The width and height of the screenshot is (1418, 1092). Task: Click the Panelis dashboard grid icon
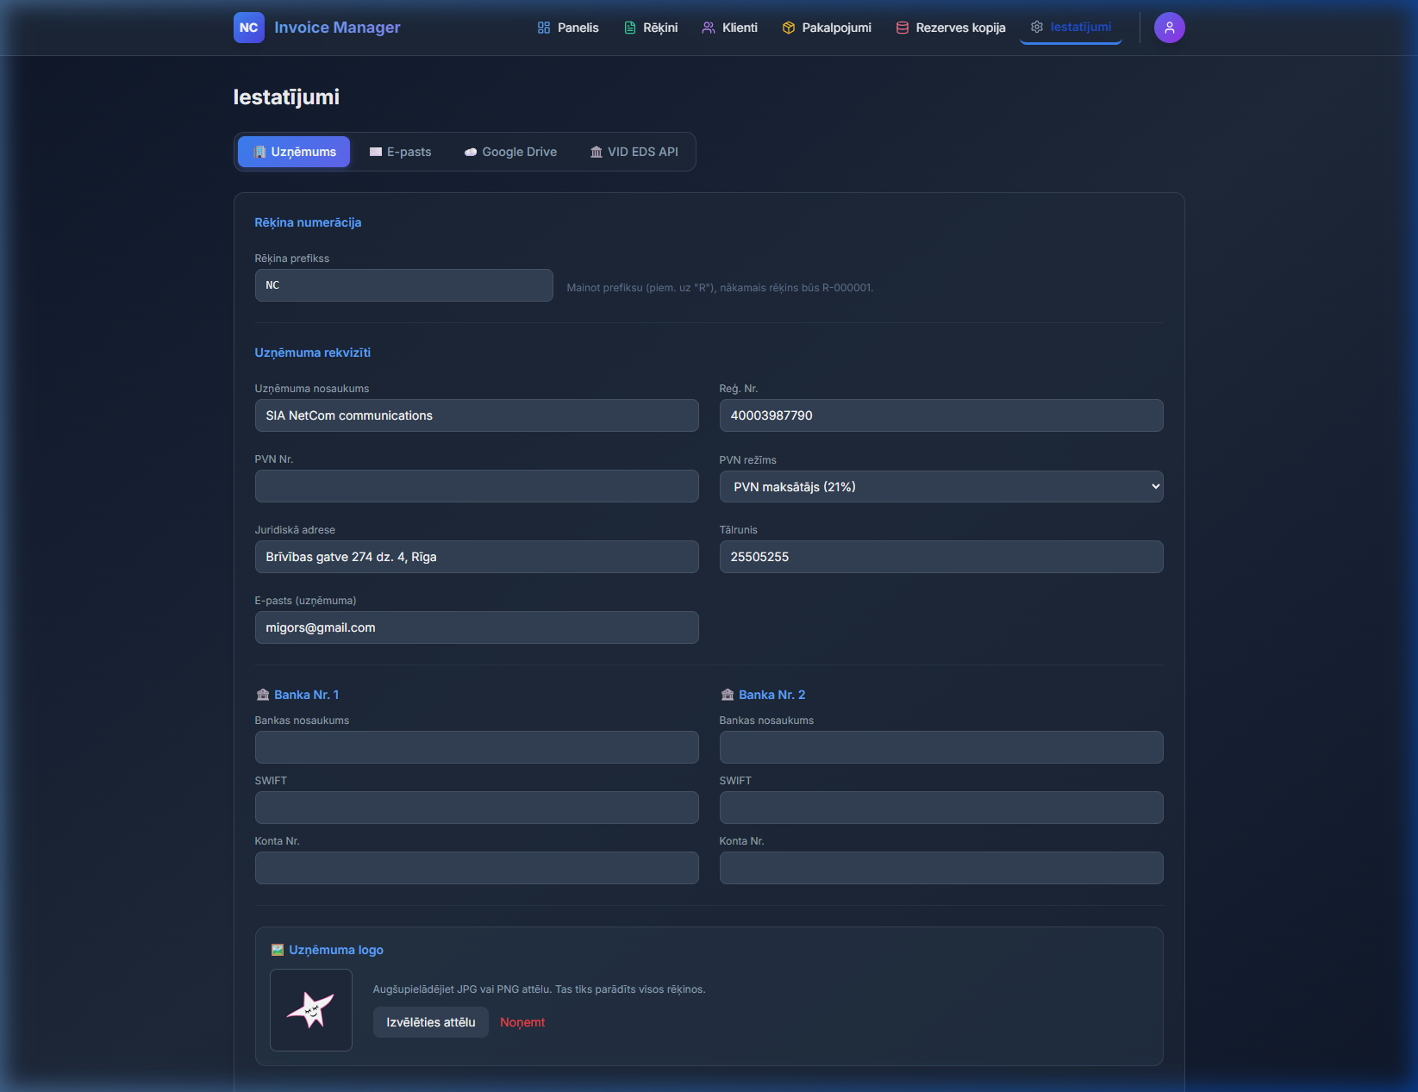tap(543, 28)
